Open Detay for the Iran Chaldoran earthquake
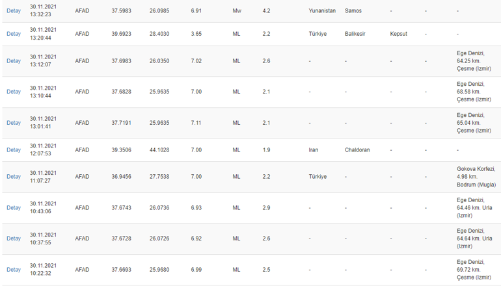The image size is (501, 286). point(14,149)
